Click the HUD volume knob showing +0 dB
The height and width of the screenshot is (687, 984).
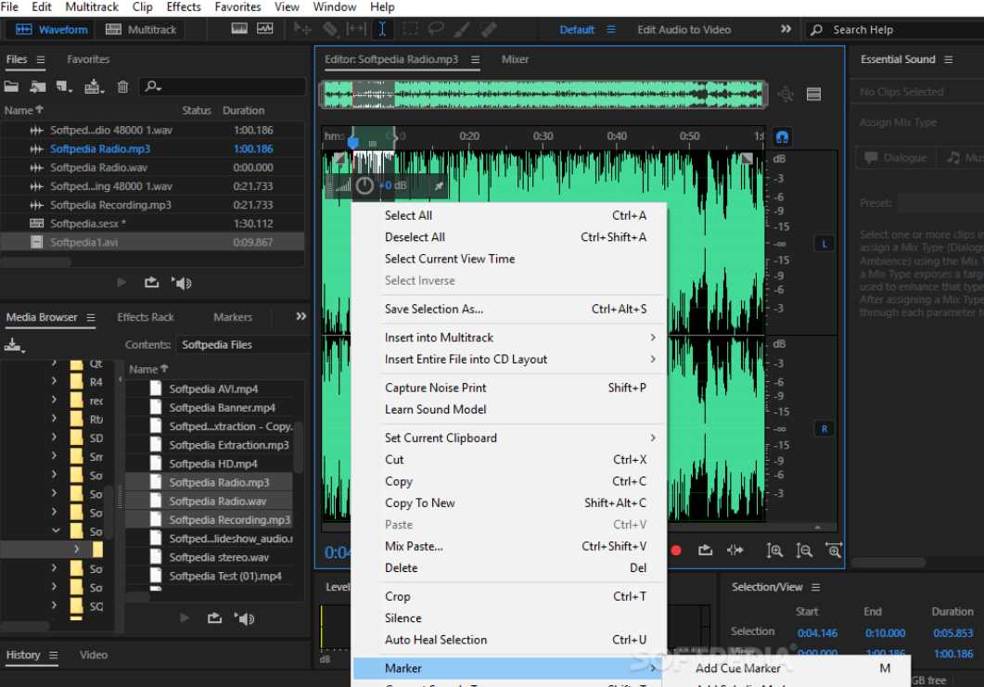coord(365,185)
